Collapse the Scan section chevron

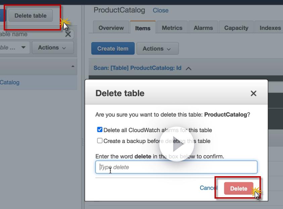click(x=189, y=68)
